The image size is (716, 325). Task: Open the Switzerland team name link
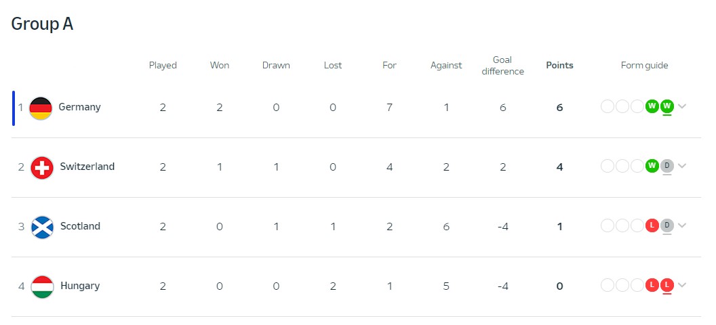tap(87, 167)
